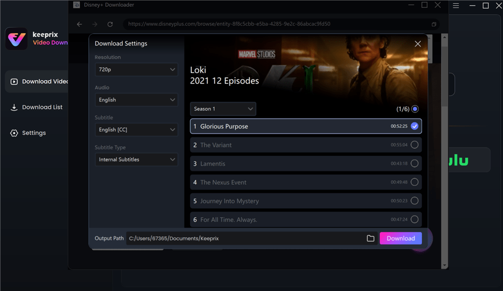This screenshot has height=291, width=503.
Task: Go to Settings in sidebar
Action: 34,133
